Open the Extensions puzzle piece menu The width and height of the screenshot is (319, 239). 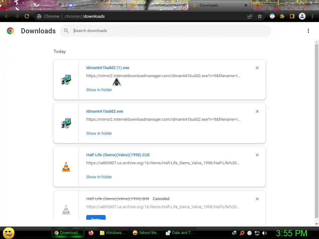click(282, 16)
